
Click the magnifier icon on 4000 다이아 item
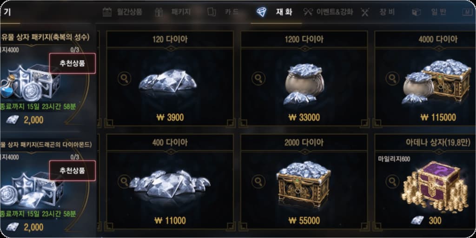pos(392,78)
